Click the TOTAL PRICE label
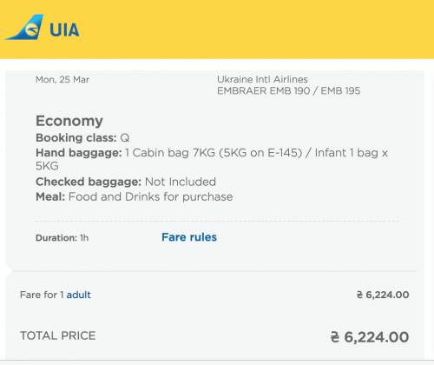This screenshot has width=434, height=365. tap(58, 335)
